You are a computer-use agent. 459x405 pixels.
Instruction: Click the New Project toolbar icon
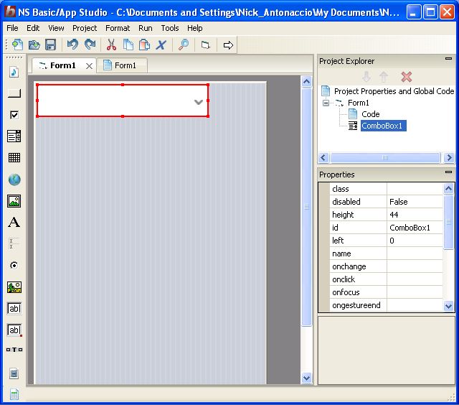click(17, 45)
